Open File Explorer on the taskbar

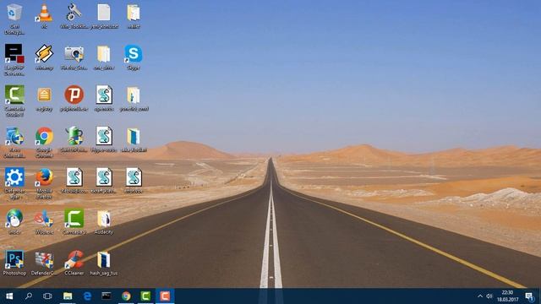tap(68, 296)
